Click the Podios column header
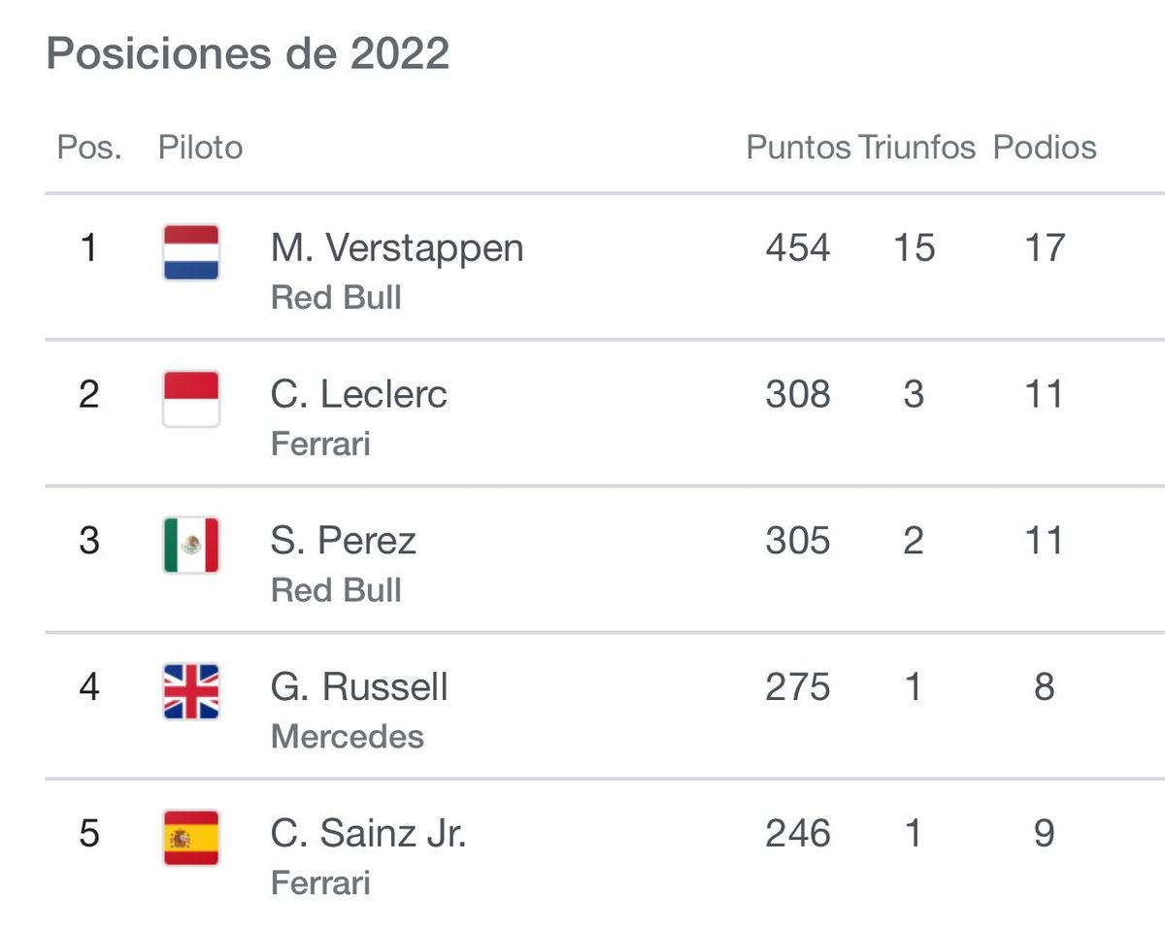This screenshot has height=929, width=1165. pos(1045,148)
